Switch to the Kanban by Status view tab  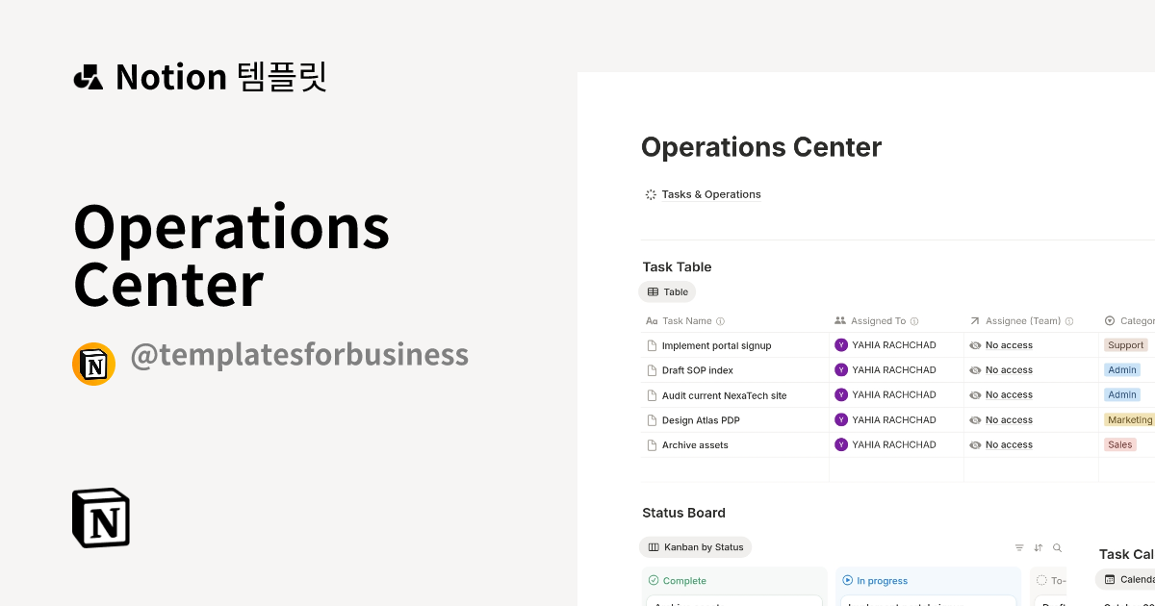coord(695,546)
